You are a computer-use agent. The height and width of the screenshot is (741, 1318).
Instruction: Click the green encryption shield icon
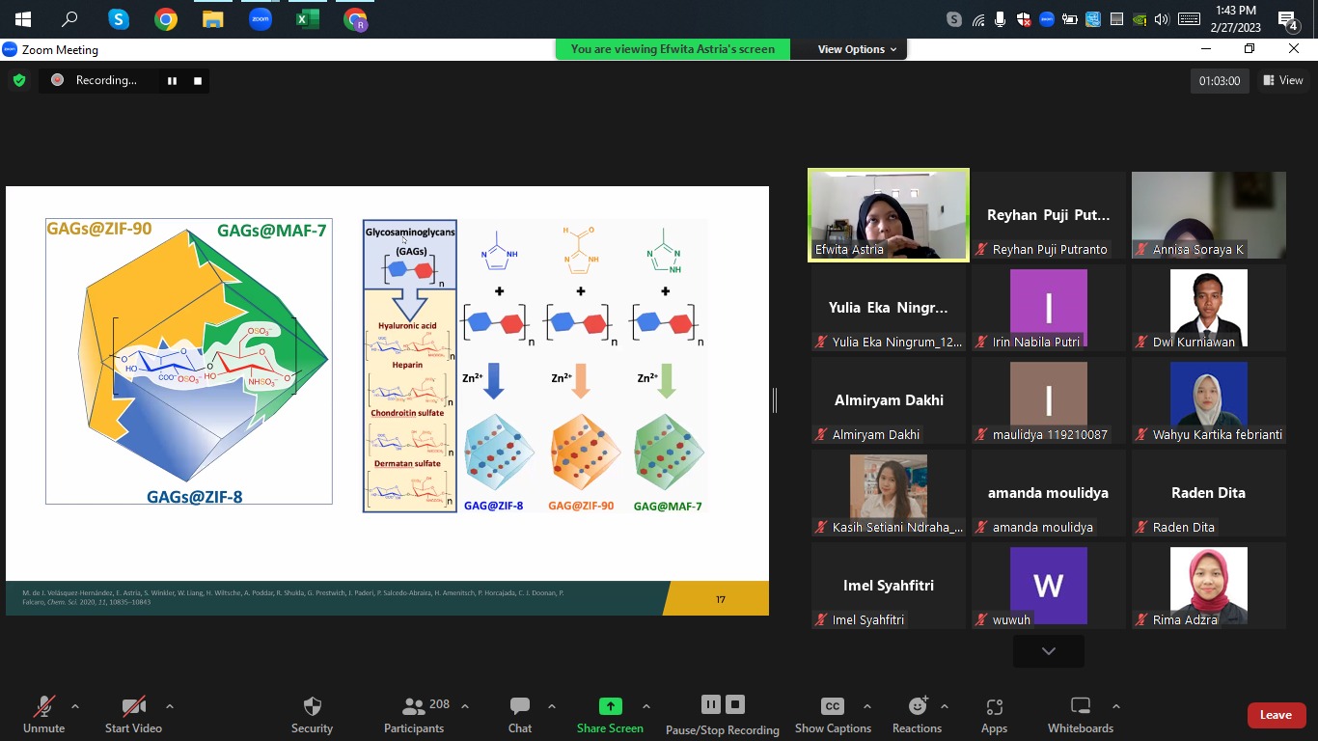(19, 81)
